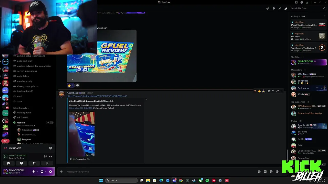Open GFUEL Review image attachment
Image resolution: width=328 pixels, height=184 pixels.
pyautogui.click(x=102, y=56)
